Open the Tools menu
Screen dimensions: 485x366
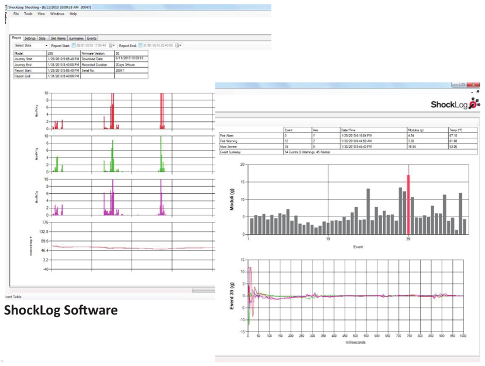[x=28, y=13]
